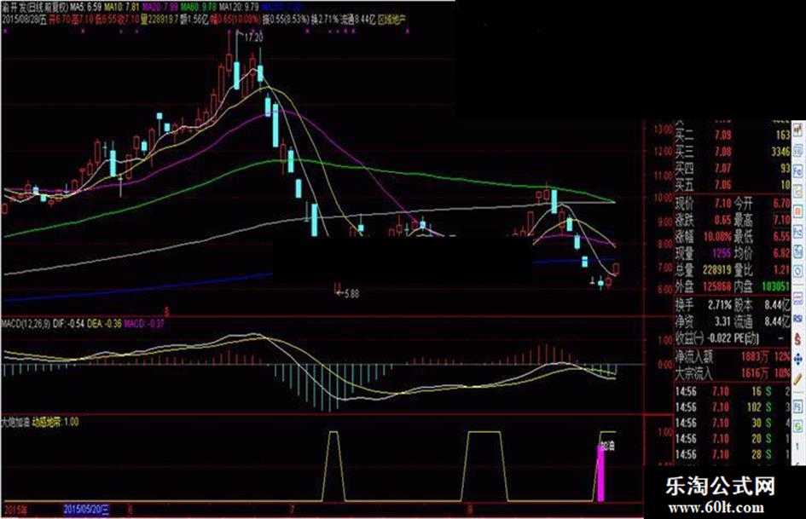Viewport: 806px width, 519px height.
Task: Click the 13.00 price axis label
Action: coord(663,130)
